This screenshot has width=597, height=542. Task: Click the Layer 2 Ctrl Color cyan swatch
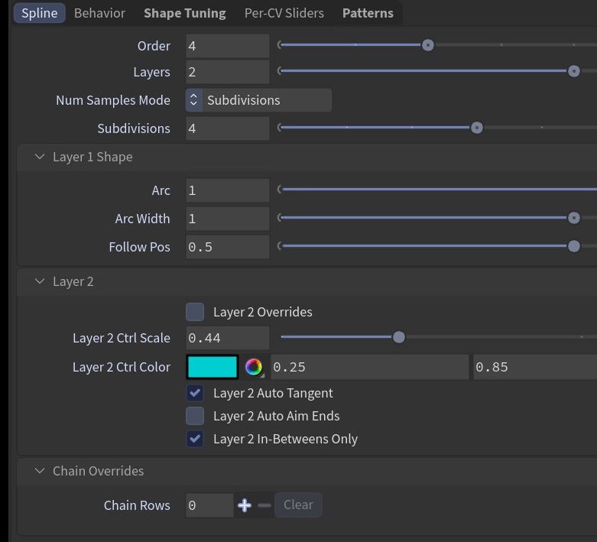213,367
